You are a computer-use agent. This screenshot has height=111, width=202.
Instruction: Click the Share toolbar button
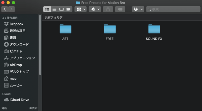108,9
